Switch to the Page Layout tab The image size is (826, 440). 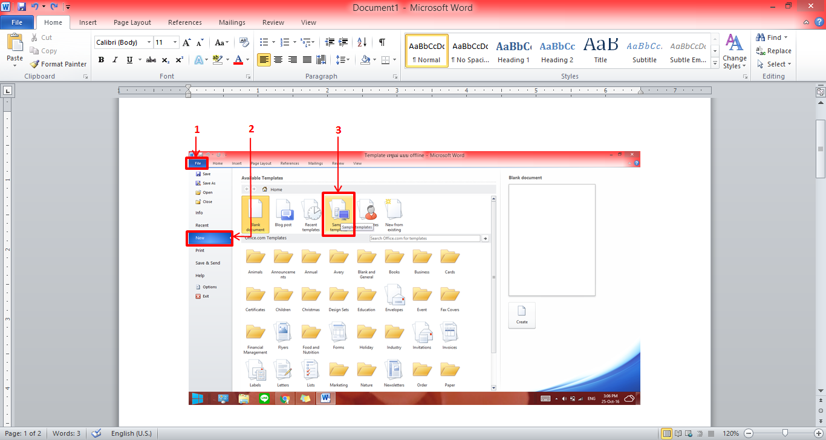(132, 22)
